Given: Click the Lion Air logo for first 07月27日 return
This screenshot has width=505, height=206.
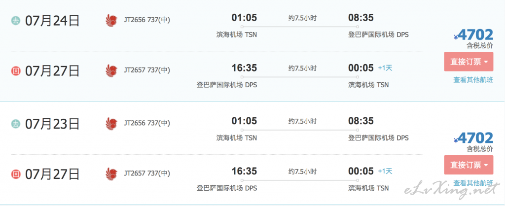Looking at the screenshot, I should pos(111,70).
